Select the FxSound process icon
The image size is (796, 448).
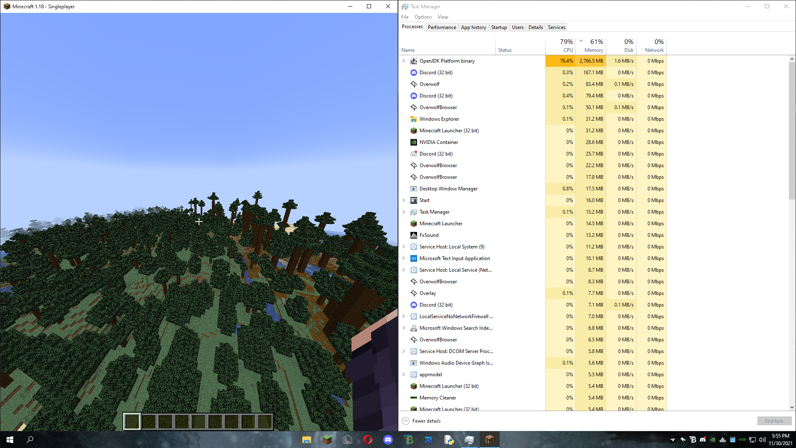coord(413,235)
